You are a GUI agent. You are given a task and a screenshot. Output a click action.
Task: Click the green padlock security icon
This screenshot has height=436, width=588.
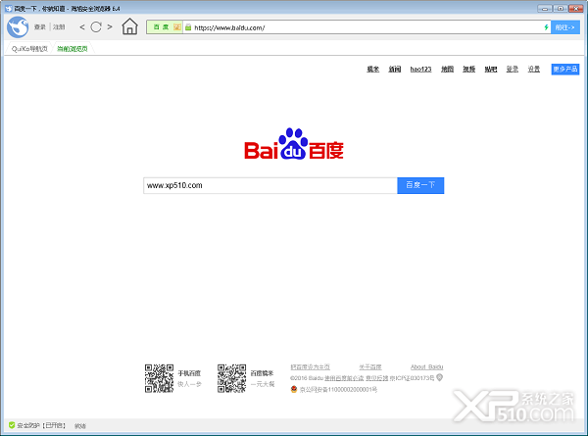pyautogui.click(x=188, y=27)
